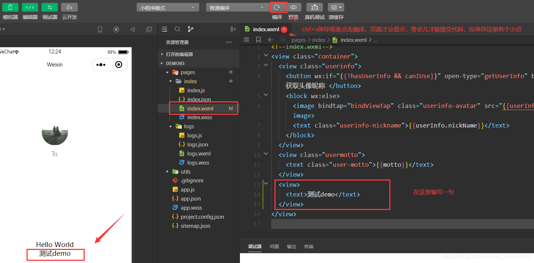Click Hello World text in simulator

point(55,244)
